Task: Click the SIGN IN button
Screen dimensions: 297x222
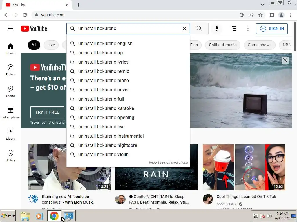Action: click(x=272, y=29)
